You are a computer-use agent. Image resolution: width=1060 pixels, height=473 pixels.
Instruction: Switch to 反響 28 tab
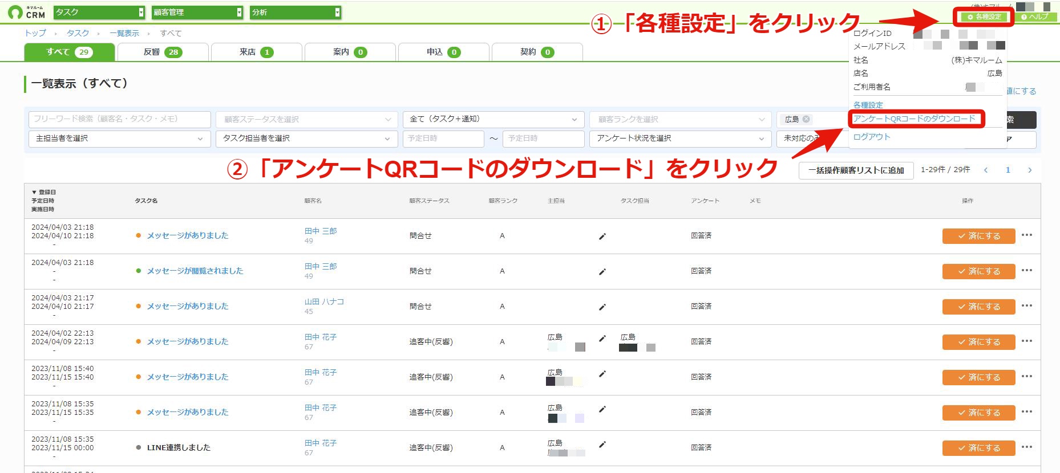(163, 52)
